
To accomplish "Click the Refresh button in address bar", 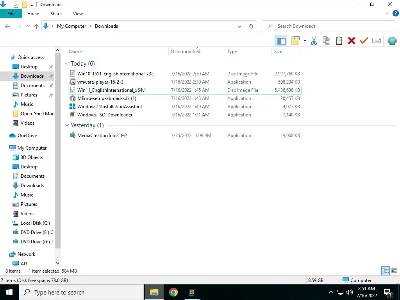I will (x=251, y=26).
